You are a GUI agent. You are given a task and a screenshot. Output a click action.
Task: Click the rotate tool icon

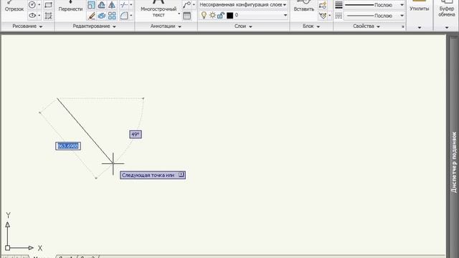[102, 5]
